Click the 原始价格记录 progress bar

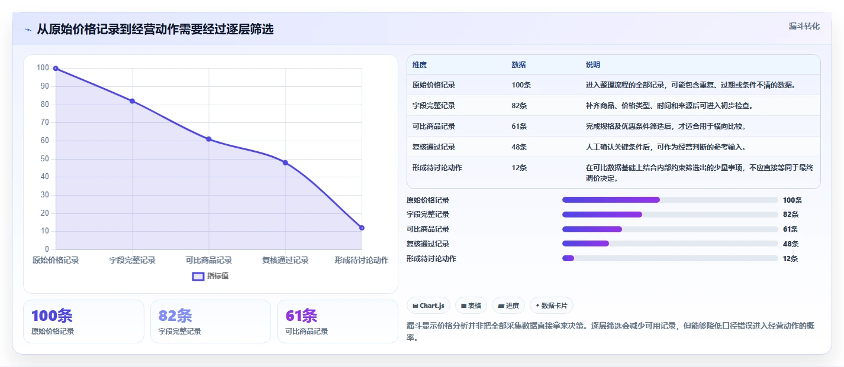click(x=670, y=200)
